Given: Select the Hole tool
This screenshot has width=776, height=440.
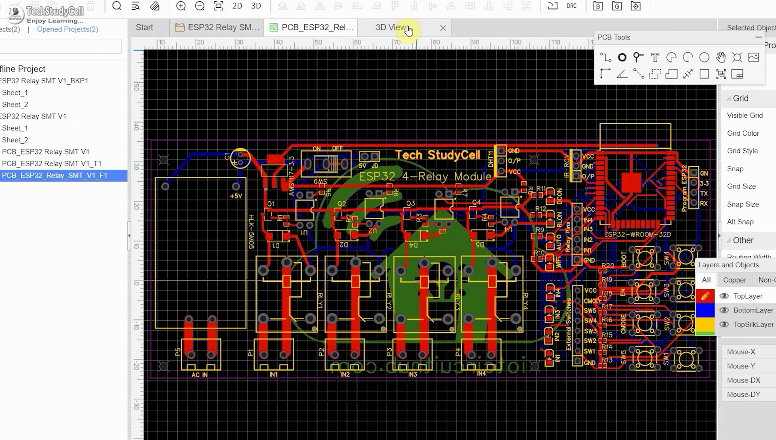Looking at the screenshot, I should (737, 58).
